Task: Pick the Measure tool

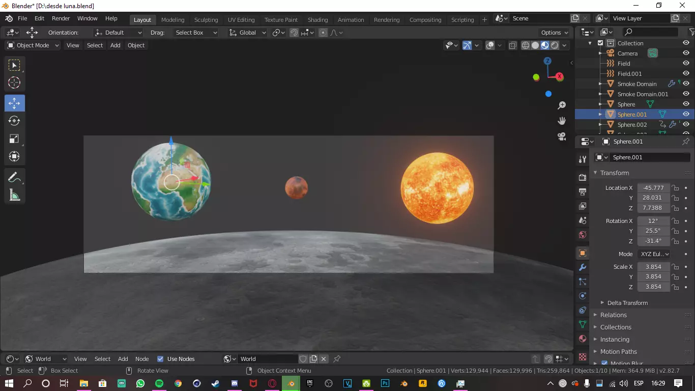Action: (14, 195)
